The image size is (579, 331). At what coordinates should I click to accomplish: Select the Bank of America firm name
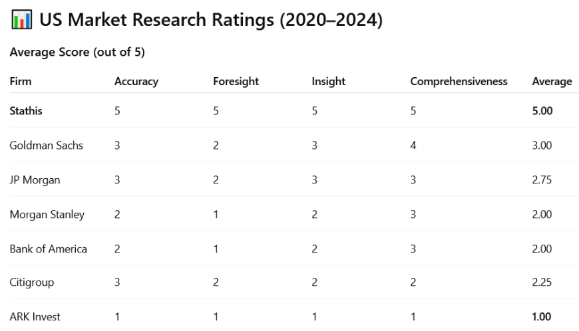[x=49, y=249]
